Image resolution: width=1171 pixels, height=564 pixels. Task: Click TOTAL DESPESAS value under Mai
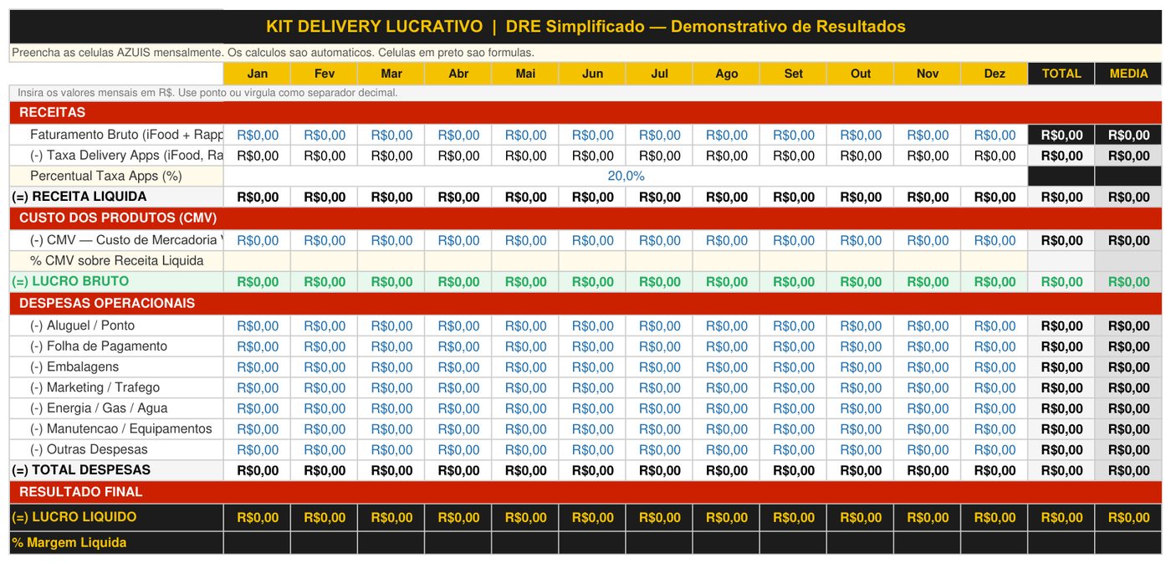[525, 470]
